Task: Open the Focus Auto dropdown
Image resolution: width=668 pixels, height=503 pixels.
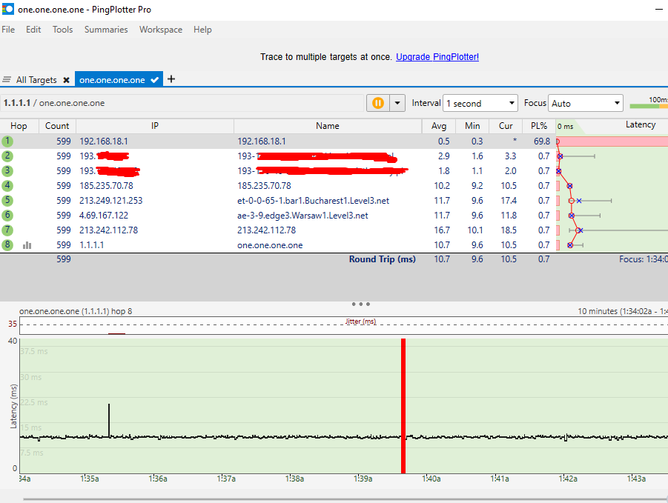Action: tap(586, 104)
